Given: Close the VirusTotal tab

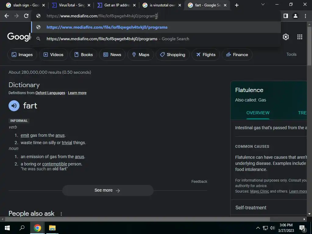Looking at the screenshot, I should tap(89, 5).
